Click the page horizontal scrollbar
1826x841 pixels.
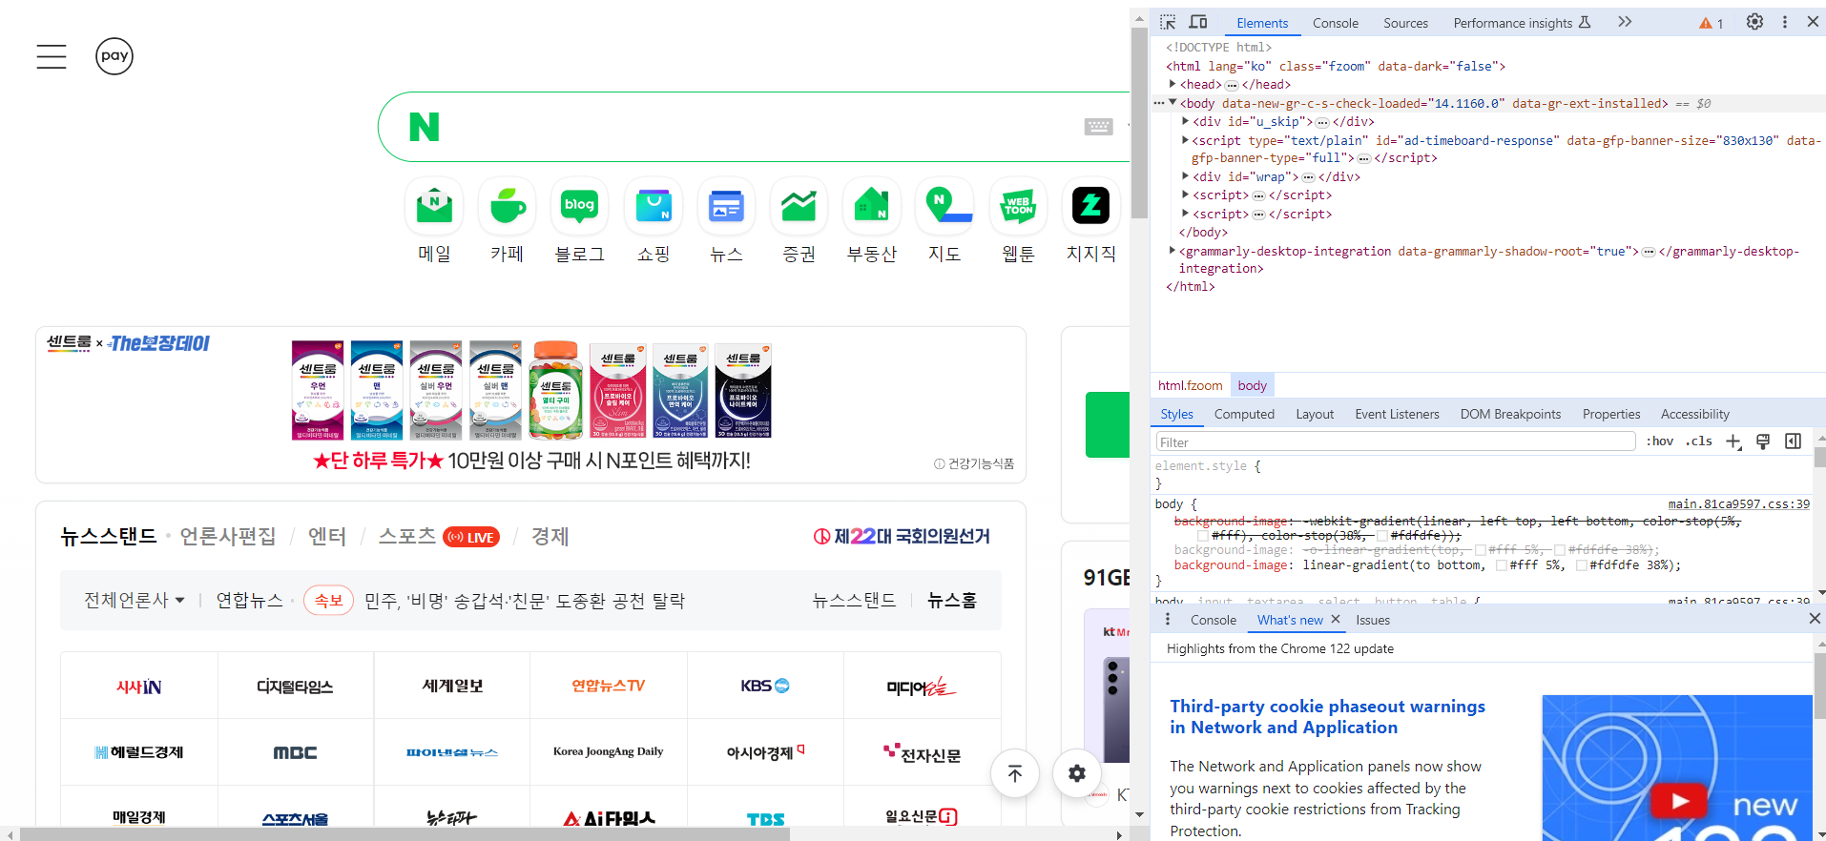click(405, 834)
